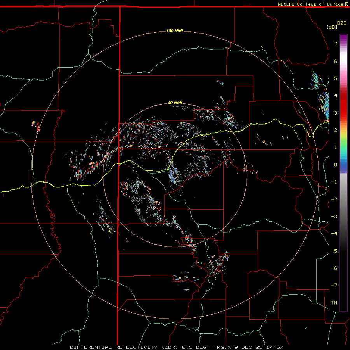This screenshot has height=350, width=350.
Task: Click the -6 value on the color scale
Action: point(334,268)
